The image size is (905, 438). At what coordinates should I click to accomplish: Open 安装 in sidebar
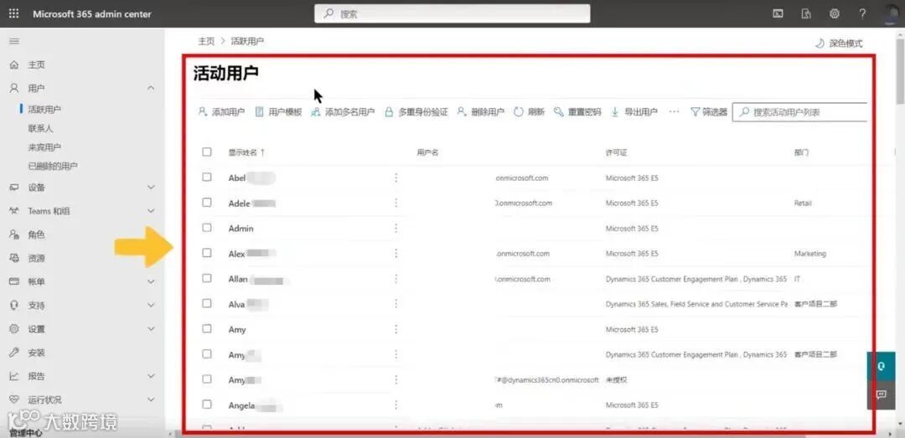[x=36, y=353]
